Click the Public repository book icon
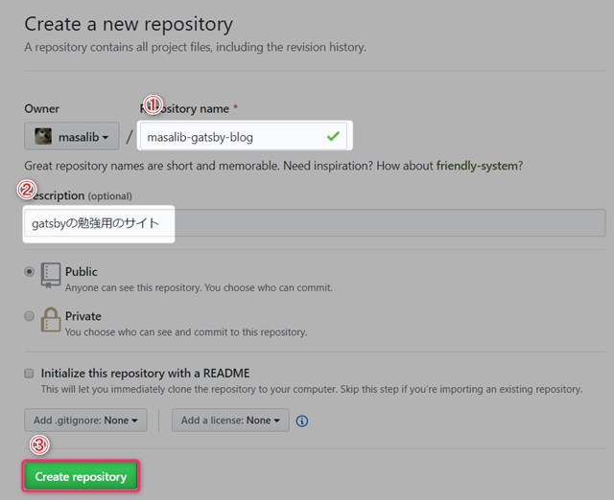The width and height of the screenshot is (614, 500). (51, 276)
